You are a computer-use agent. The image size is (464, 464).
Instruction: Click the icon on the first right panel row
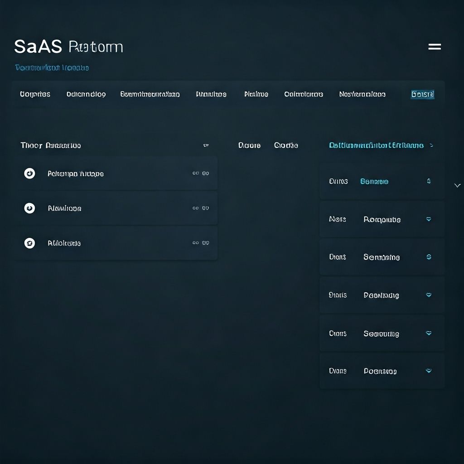[429, 181]
